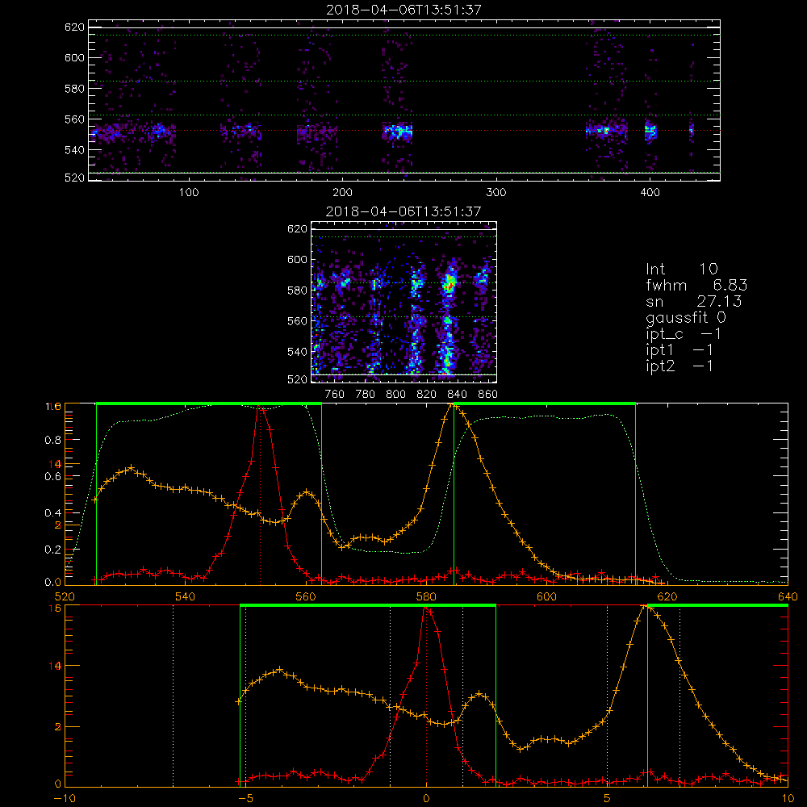Select the 'Int 10' readout line
This screenshot has height=807, width=807.
click(681, 270)
